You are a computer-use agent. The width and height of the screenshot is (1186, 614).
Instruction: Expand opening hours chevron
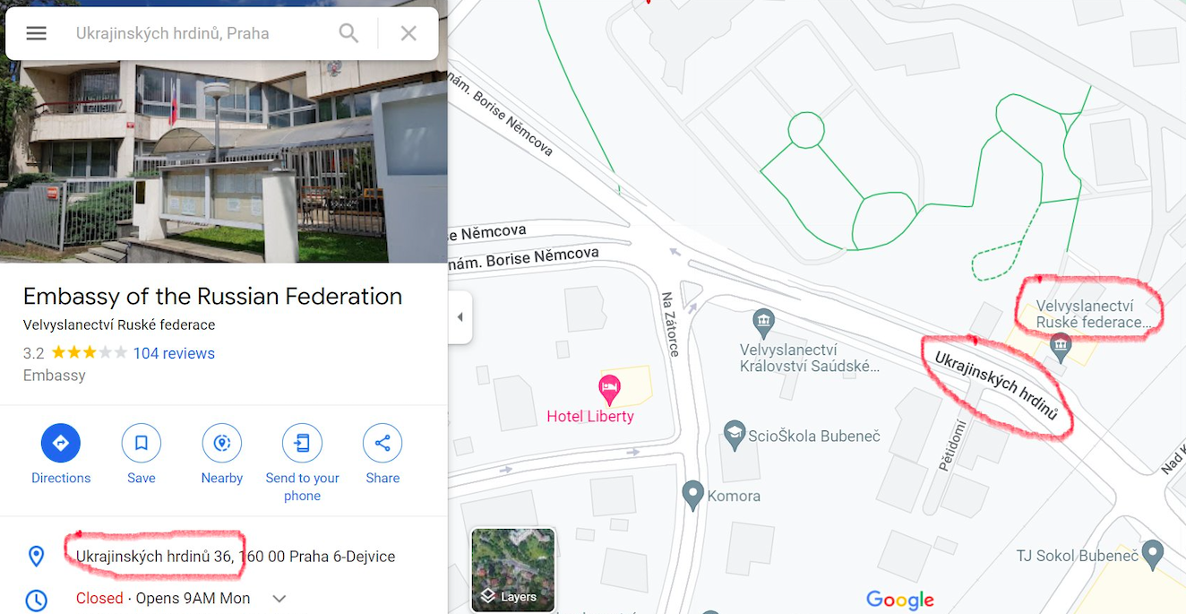click(279, 599)
